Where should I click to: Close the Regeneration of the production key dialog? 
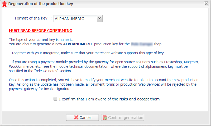click(x=206, y=4)
